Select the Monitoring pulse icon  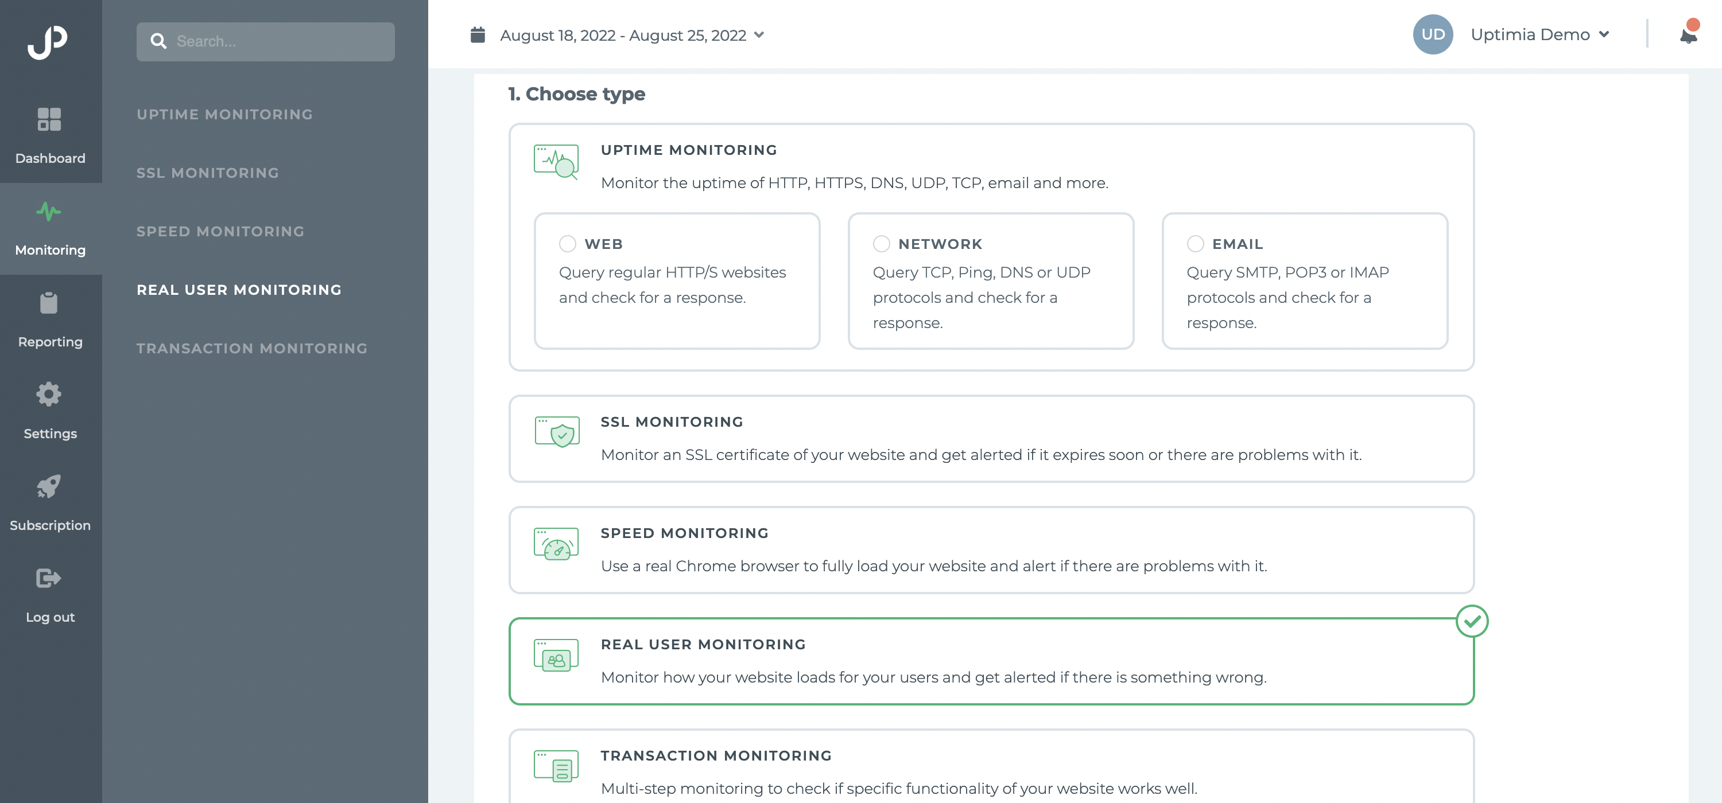49,212
